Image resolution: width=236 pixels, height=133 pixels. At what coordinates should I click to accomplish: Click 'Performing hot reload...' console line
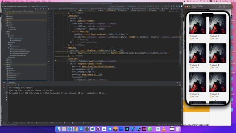(x=22, y=88)
